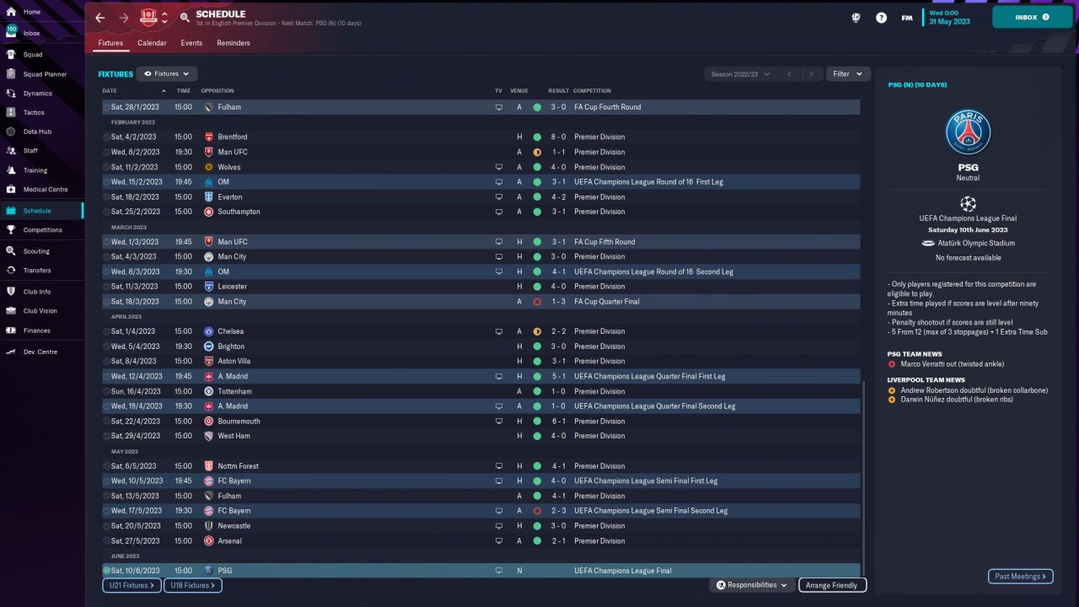The height and width of the screenshot is (607, 1079).
Task: Open the Tactics screen
Action: 34,112
